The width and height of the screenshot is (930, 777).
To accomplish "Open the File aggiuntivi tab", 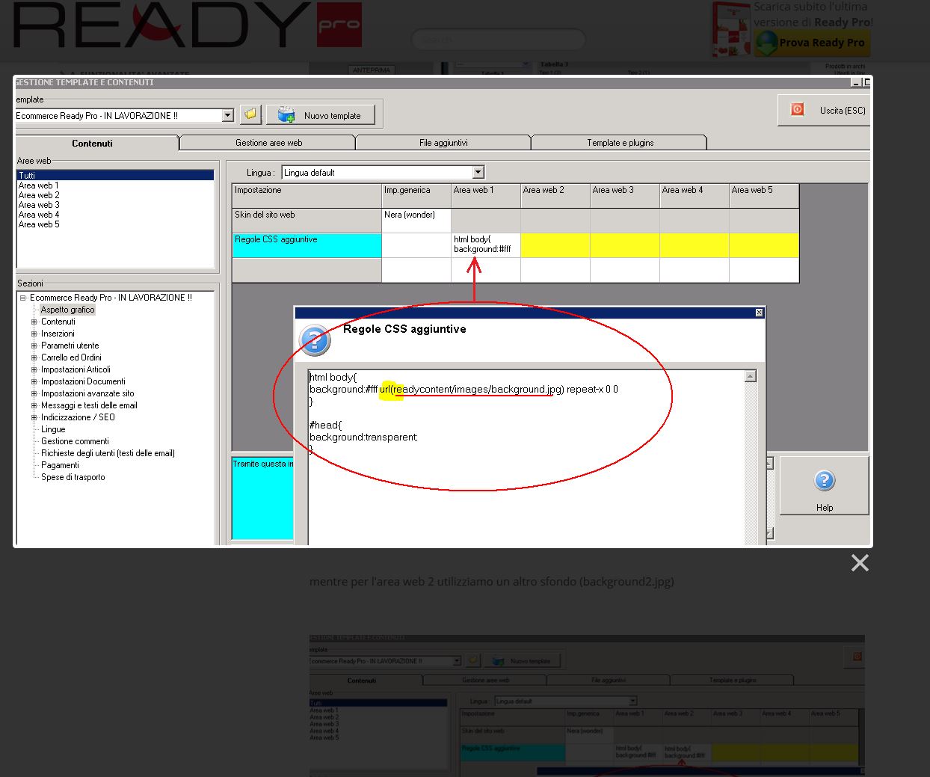I will [x=443, y=143].
